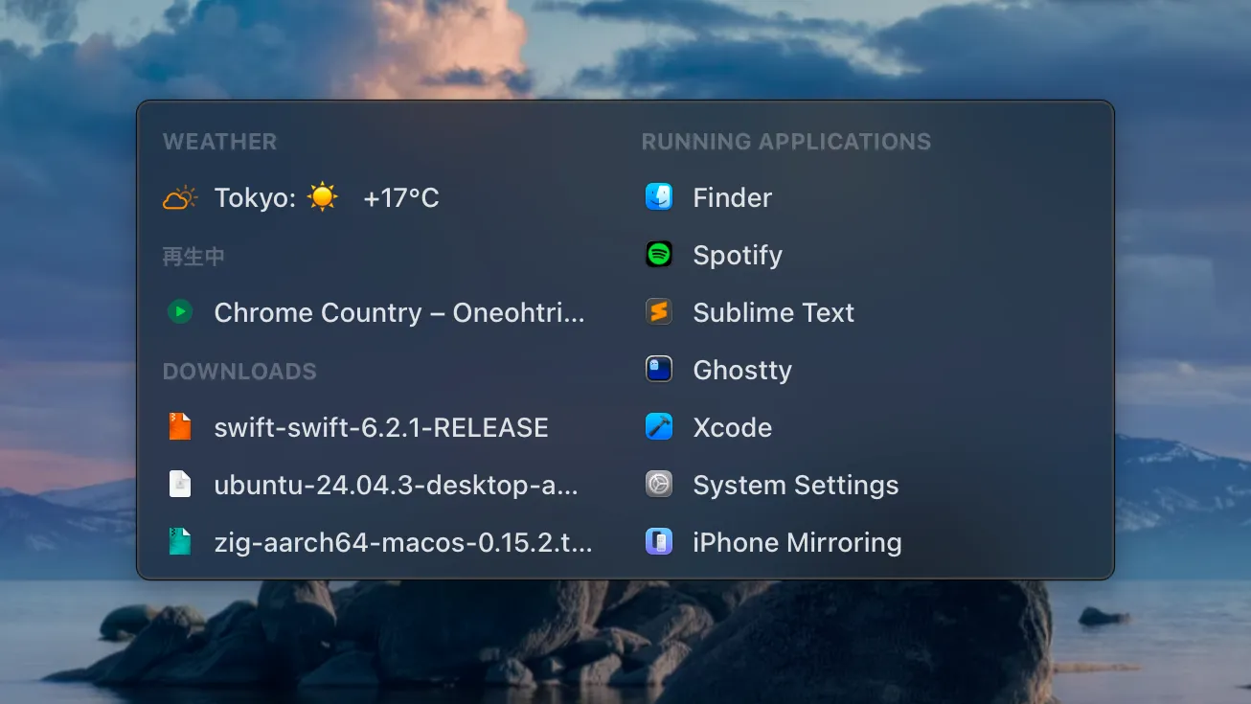1251x704 pixels.
Task: Click the RUNNING APPLICATIONS section header
Action: 785,142
